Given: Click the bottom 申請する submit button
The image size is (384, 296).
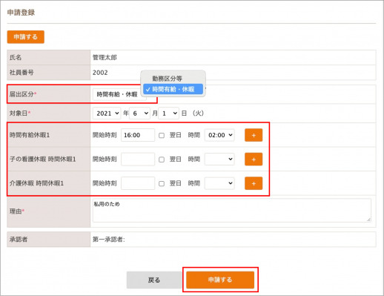Looking at the screenshot, I should click(220, 280).
